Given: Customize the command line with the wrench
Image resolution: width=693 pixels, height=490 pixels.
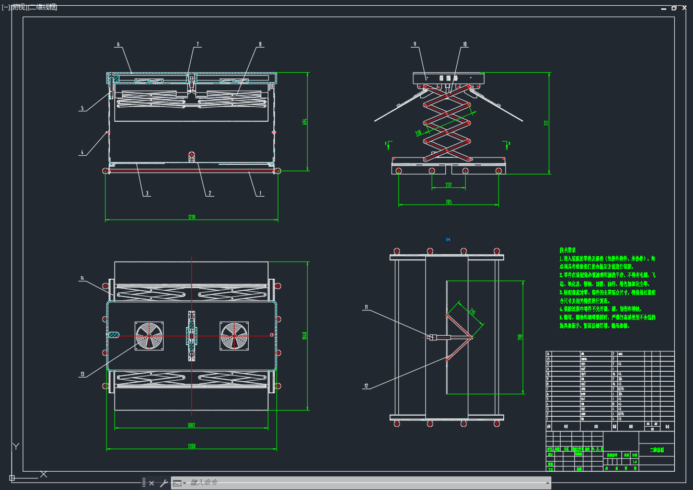Looking at the screenshot, I should tap(164, 483).
